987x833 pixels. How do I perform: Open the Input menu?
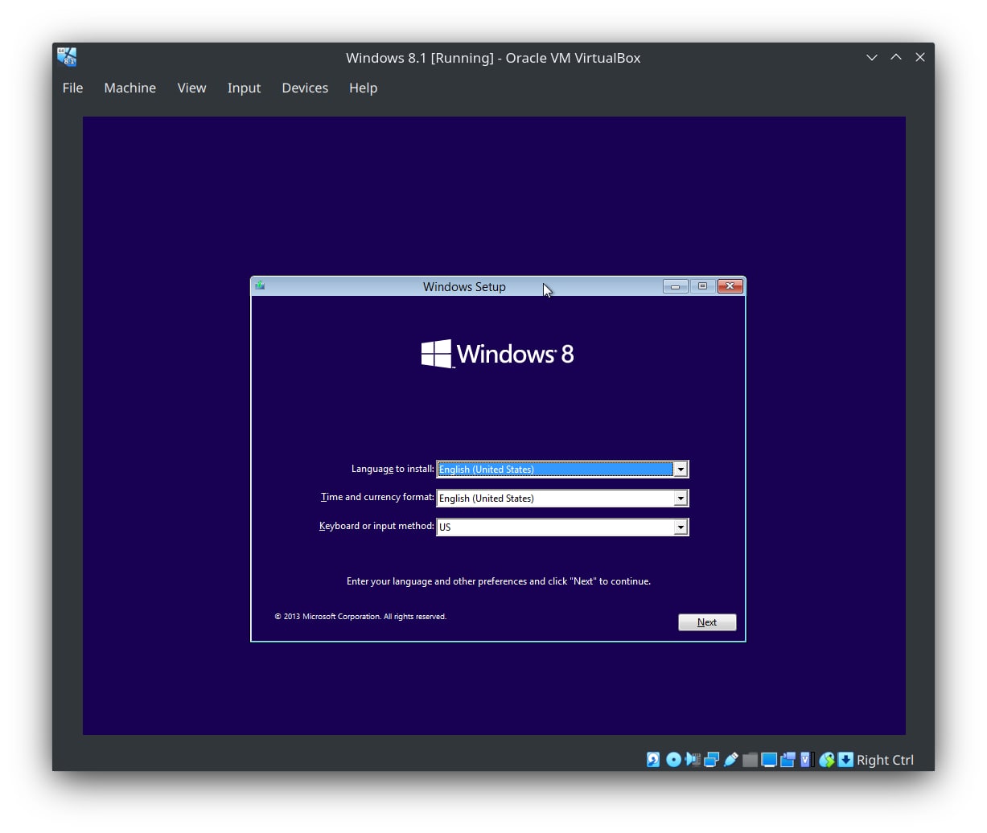click(244, 88)
